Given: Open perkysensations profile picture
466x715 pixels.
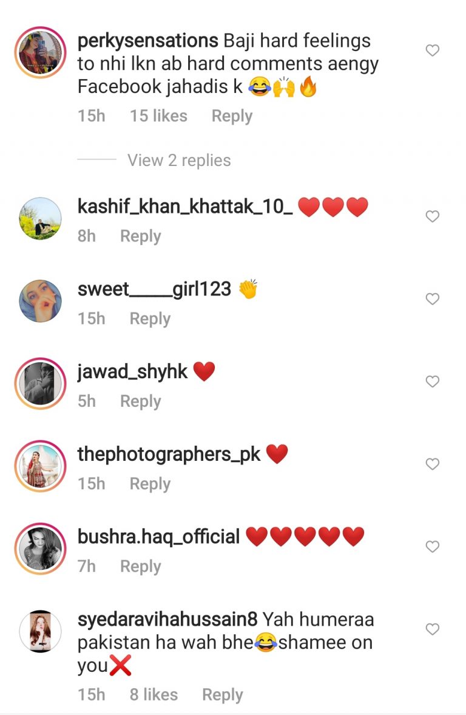Looking at the screenshot, I should tap(41, 52).
